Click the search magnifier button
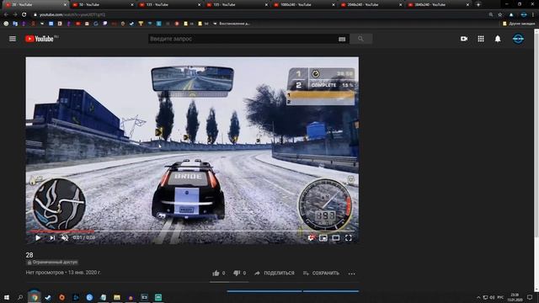The width and height of the screenshot is (539, 303). (x=360, y=39)
